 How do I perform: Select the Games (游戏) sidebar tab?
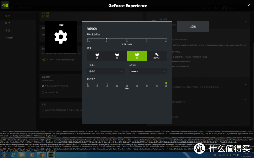(x=7, y=31)
